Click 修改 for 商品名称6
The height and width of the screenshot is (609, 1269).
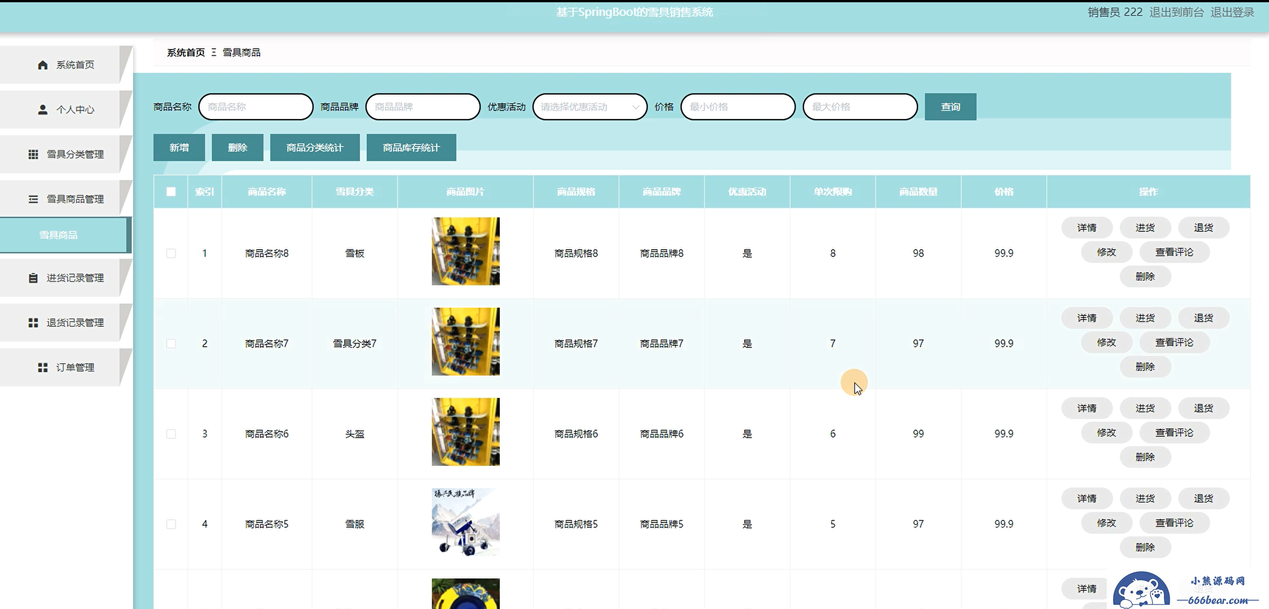click(x=1106, y=433)
